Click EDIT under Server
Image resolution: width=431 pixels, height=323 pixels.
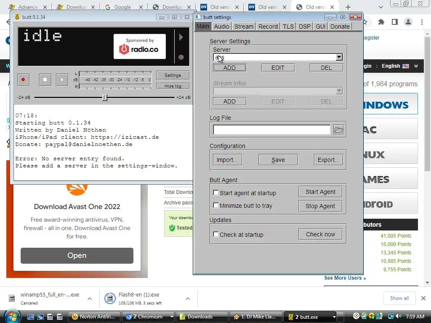[x=278, y=68]
